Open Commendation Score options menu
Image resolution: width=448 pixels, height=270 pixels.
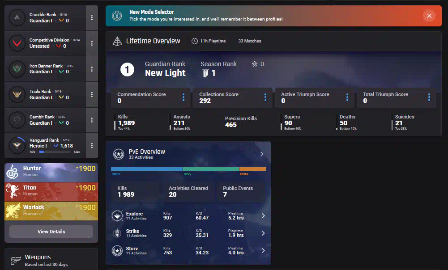pyautogui.click(x=183, y=97)
